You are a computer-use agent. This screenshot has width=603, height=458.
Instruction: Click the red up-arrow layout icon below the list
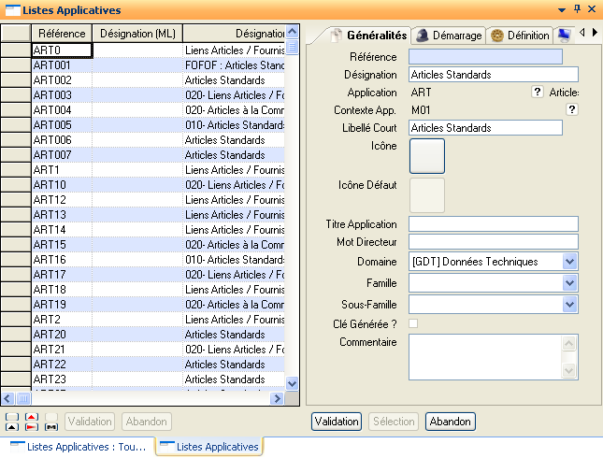point(31,417)
